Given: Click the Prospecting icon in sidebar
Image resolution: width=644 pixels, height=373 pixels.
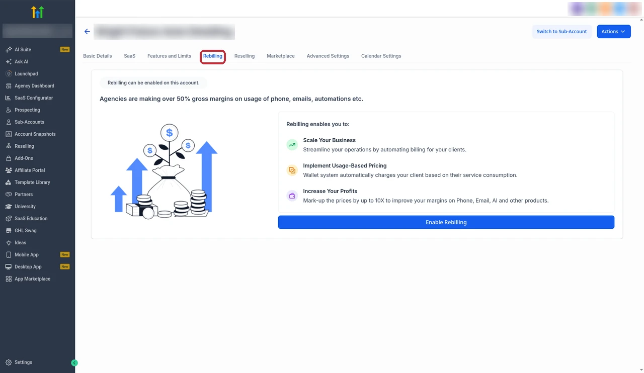Looking at the screenshot, I should [9, 110].
